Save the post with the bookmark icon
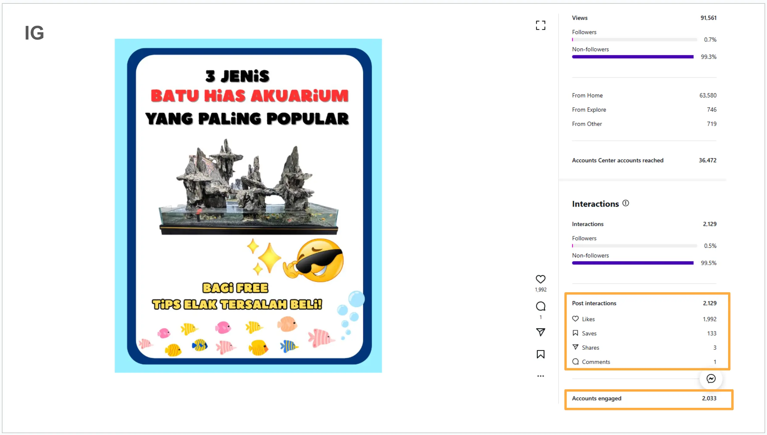Viewport: 767px width, 435px height. [541, 354]
